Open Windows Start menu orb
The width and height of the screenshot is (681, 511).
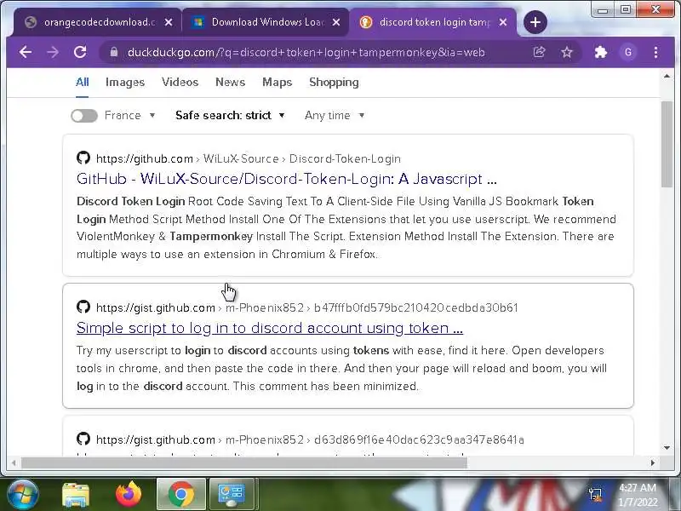[23, 494]
